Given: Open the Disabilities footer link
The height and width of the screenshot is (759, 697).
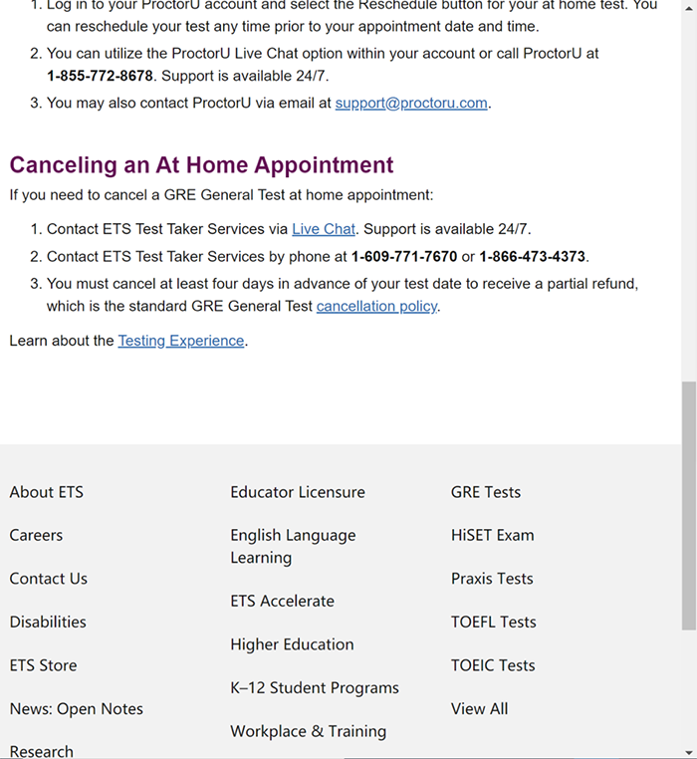Looking at the screenshot, I should [48, 622].
